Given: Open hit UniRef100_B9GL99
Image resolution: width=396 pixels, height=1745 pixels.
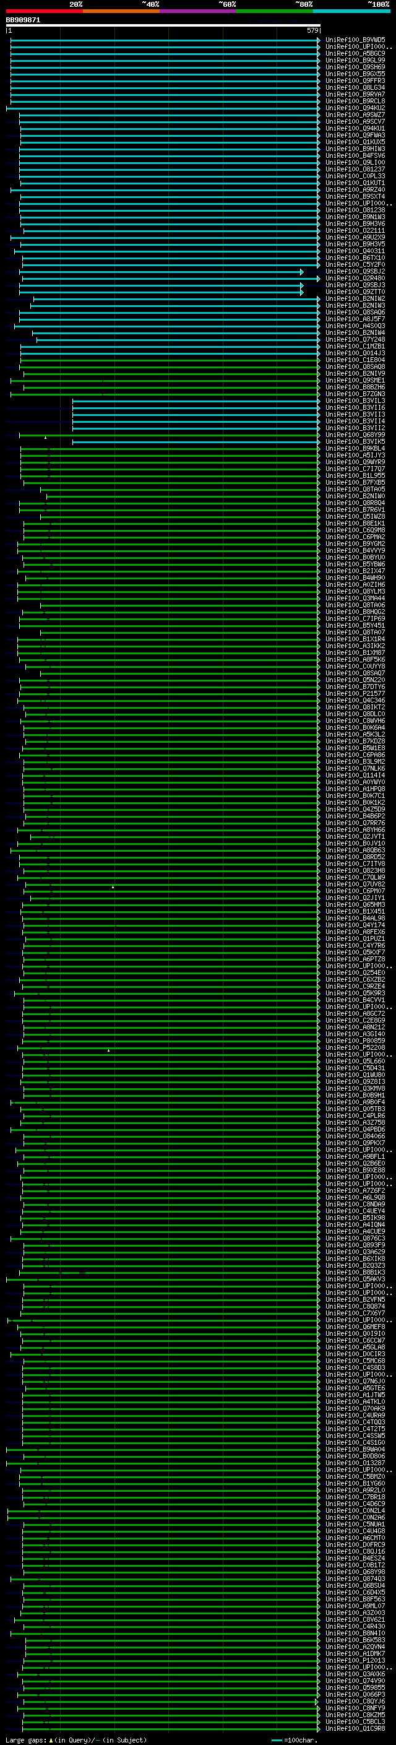Looking at the screenshot, I should 355,60.
